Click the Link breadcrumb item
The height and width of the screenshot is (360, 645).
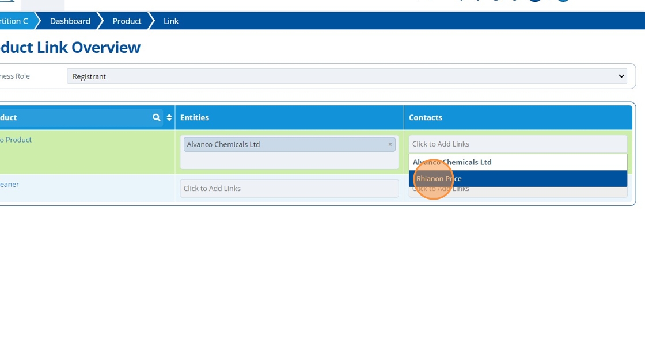tap(170, 21)
